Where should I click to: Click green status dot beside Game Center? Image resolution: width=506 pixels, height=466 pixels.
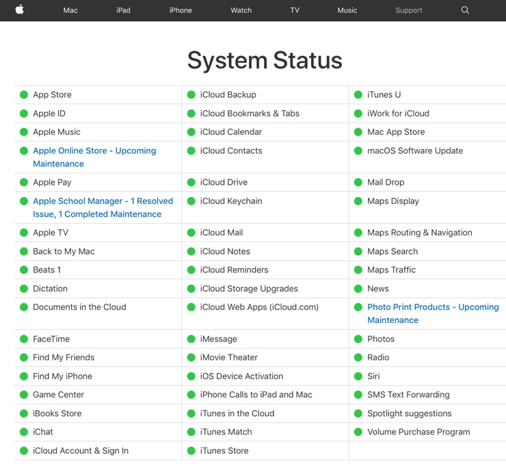(x=24, y=395)
